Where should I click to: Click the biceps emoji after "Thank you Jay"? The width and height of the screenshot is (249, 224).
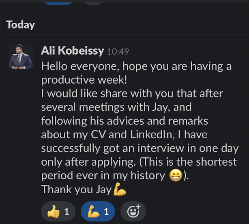coord(120,189)
